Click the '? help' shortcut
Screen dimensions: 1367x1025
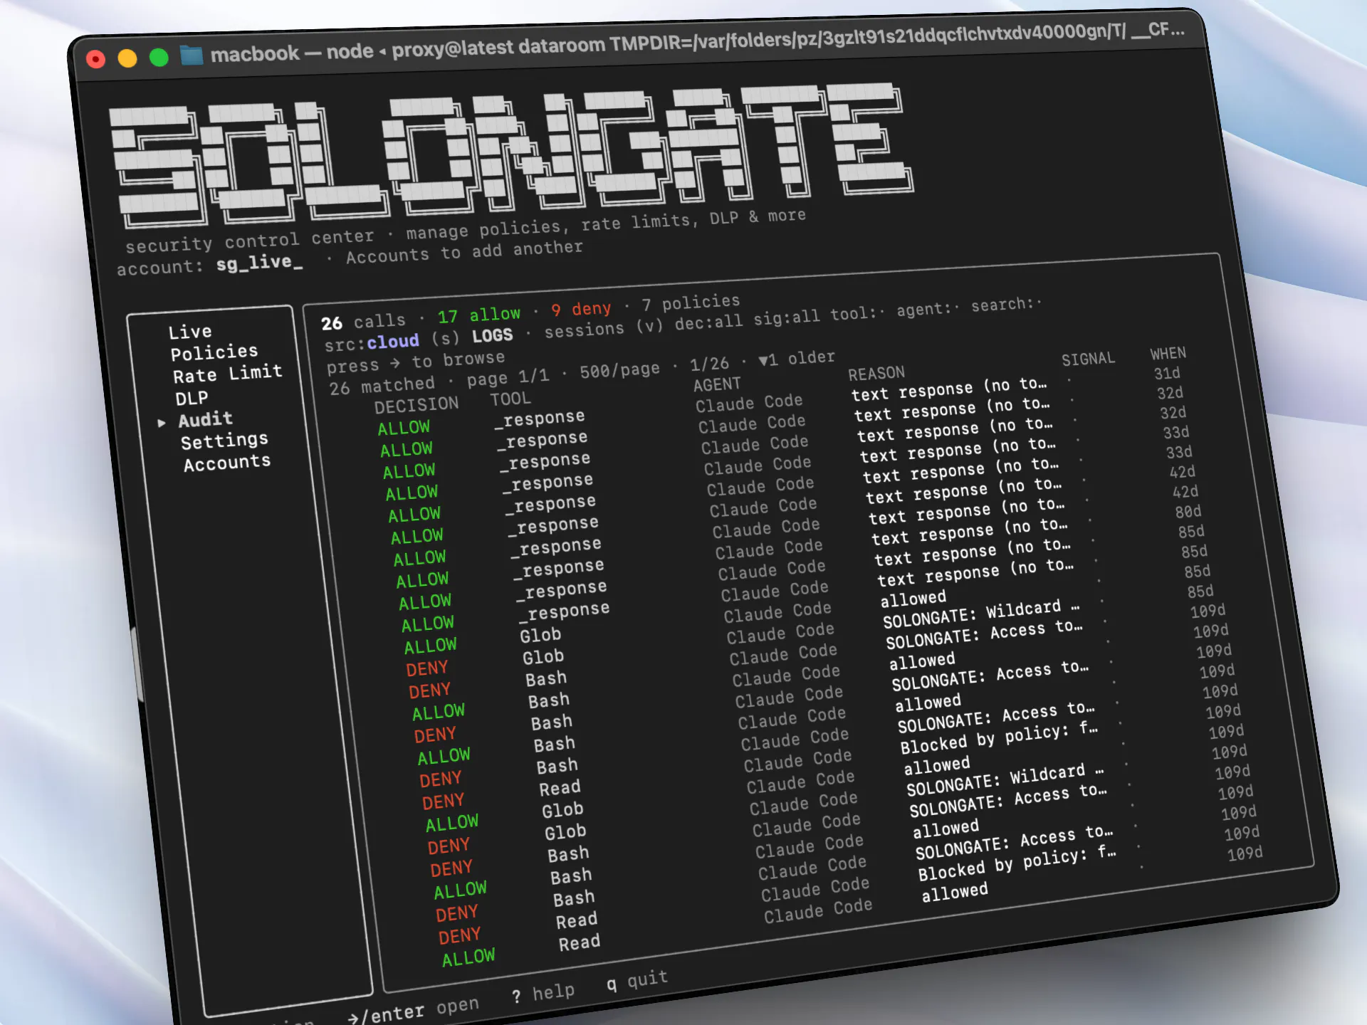coord(543,994)
